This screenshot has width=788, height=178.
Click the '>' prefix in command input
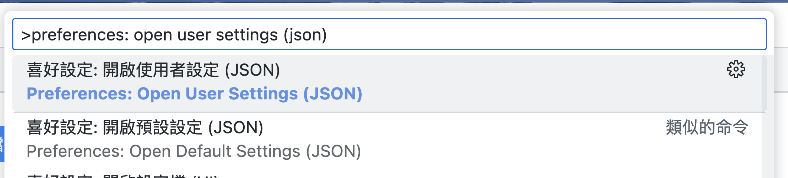pyautogui.click(x=26, y=35)
